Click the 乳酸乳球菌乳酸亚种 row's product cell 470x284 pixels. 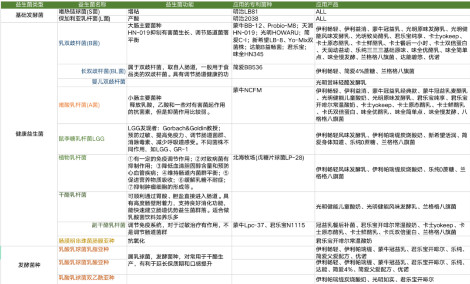(392, 267)
